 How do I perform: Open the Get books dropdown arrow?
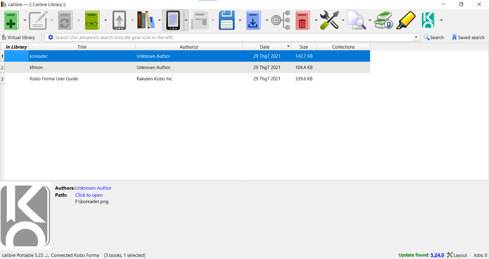tap(267, 20)
